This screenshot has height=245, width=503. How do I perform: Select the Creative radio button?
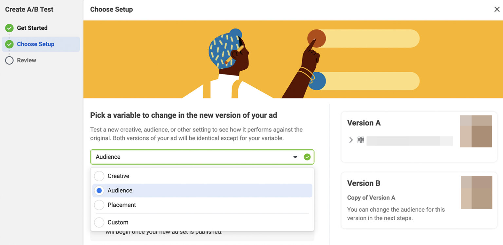click(x=99, y=176)
